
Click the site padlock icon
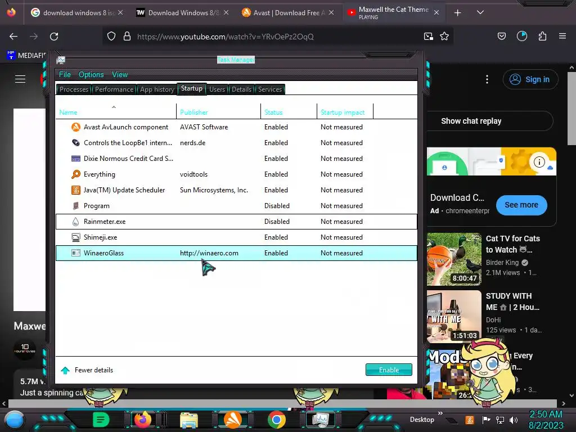[127, 37]
